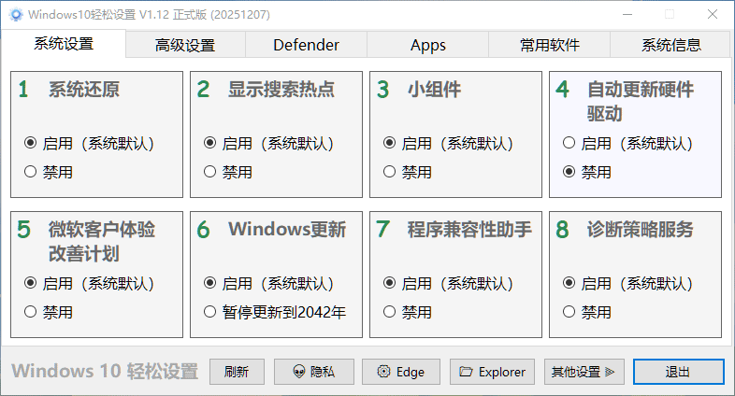The width and height of the screenshot is (735, 396).
Task: Expand 其他设置 with its arrow
Action: [610, 372]
